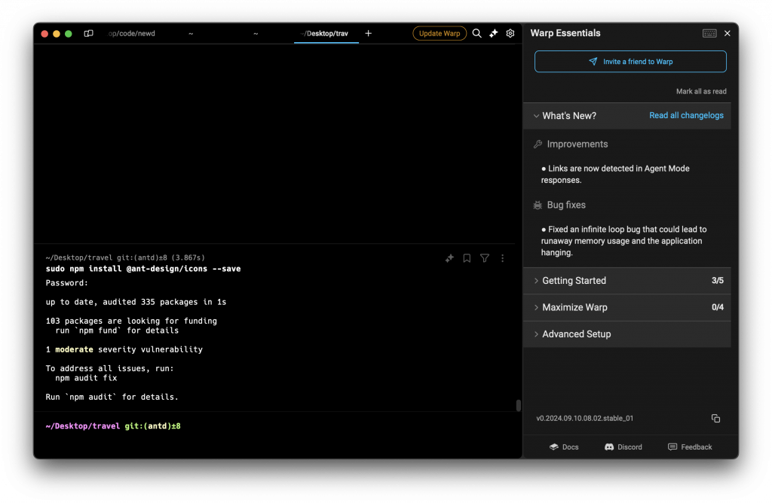
Task: Click '103 packages are looking for funding' line
Action: point(131,321)
